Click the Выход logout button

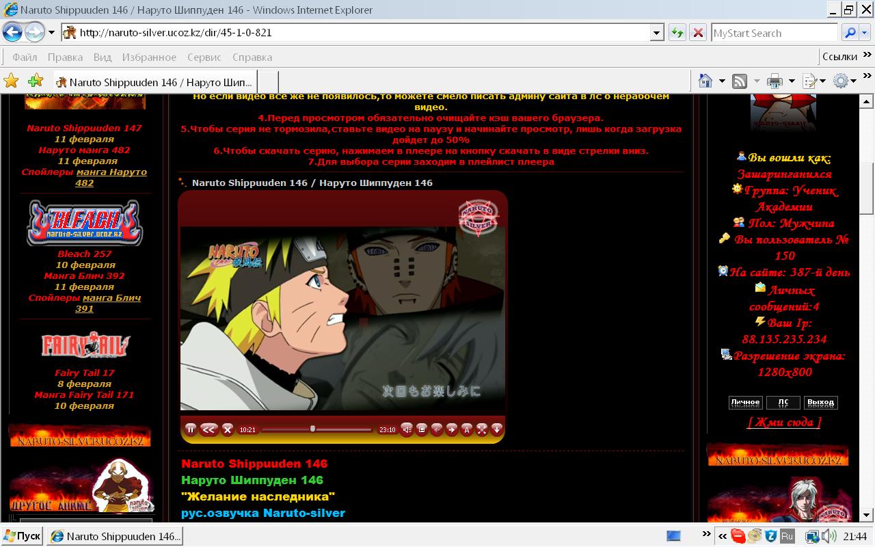(820, 403)
